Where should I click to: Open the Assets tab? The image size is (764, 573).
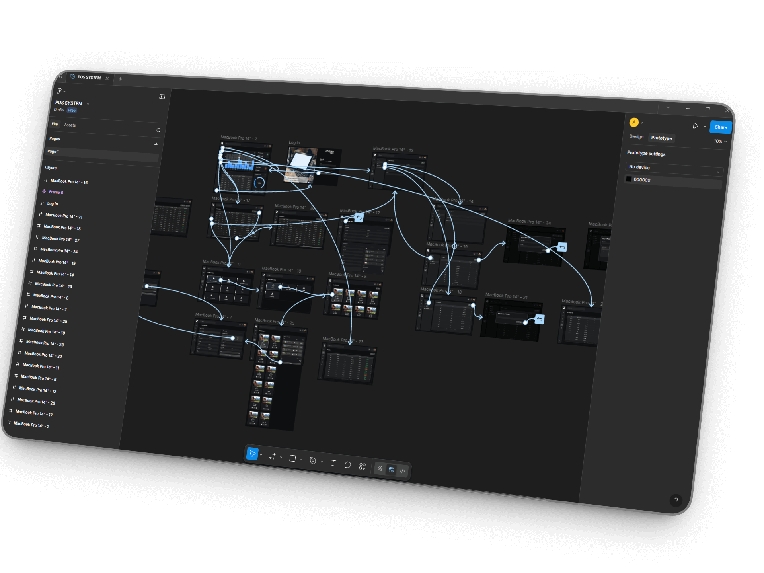point(70,125)
